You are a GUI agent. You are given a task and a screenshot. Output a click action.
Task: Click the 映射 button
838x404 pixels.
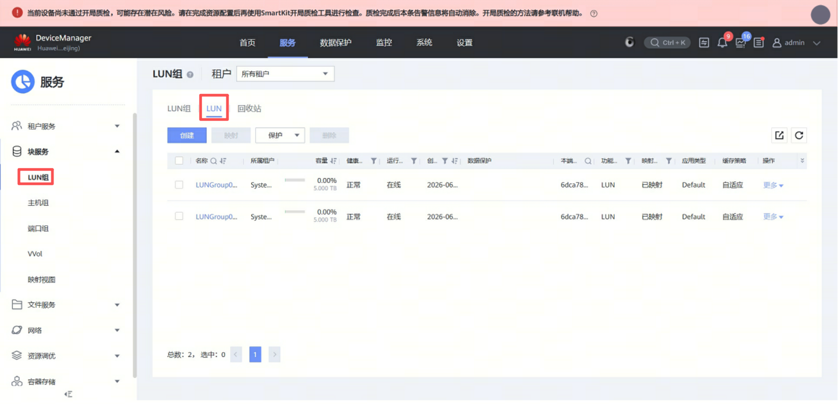[231, 136]
